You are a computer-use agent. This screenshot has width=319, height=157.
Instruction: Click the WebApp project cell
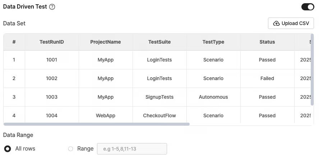pyautogui.click(x=106, y=116)
